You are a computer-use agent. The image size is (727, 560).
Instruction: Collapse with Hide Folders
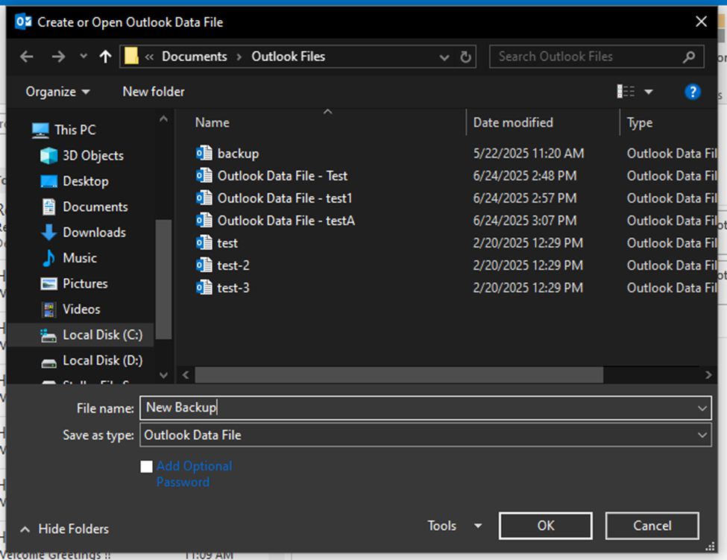click(64, 529)
